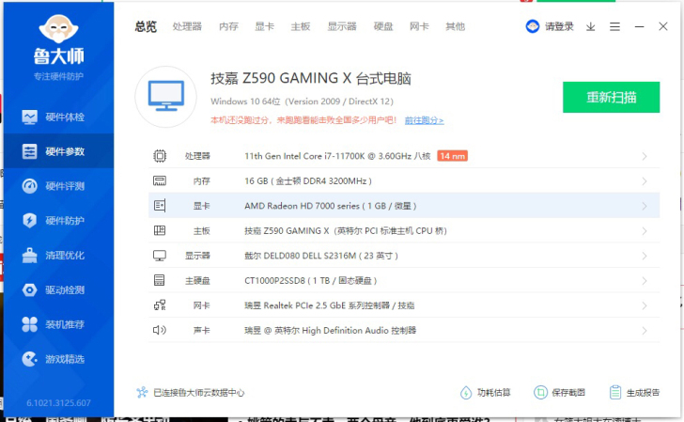Image resolution: width=684 pixels, height=422 pixels.
Task: Click the 主硬盘 disk row icon
Action: (160, 280)
